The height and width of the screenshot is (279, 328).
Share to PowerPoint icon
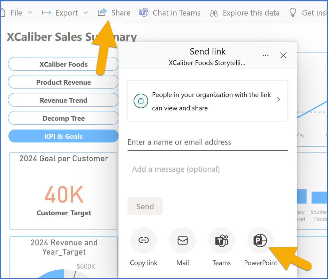click(x=260, y=240)
